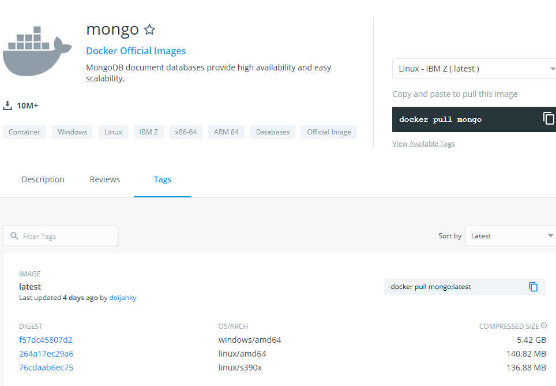Click the compressed size info icon

click(543, 325)
